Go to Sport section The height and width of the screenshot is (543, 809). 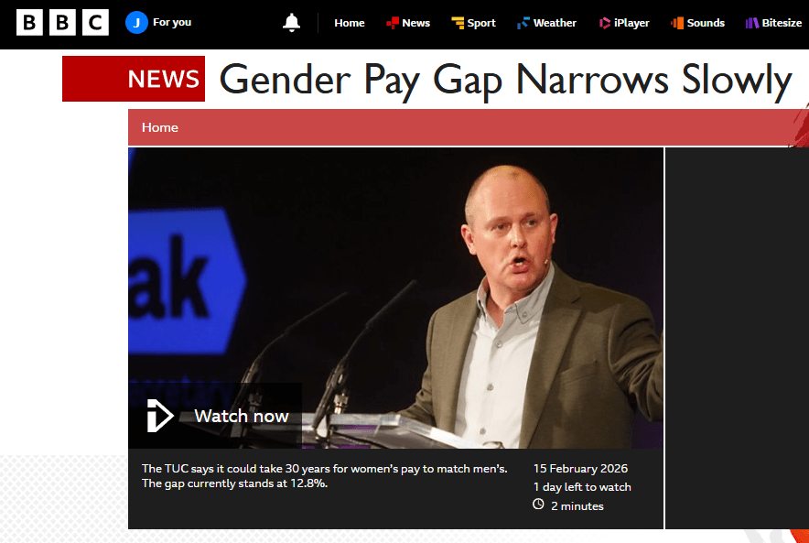tap(473, 23)
